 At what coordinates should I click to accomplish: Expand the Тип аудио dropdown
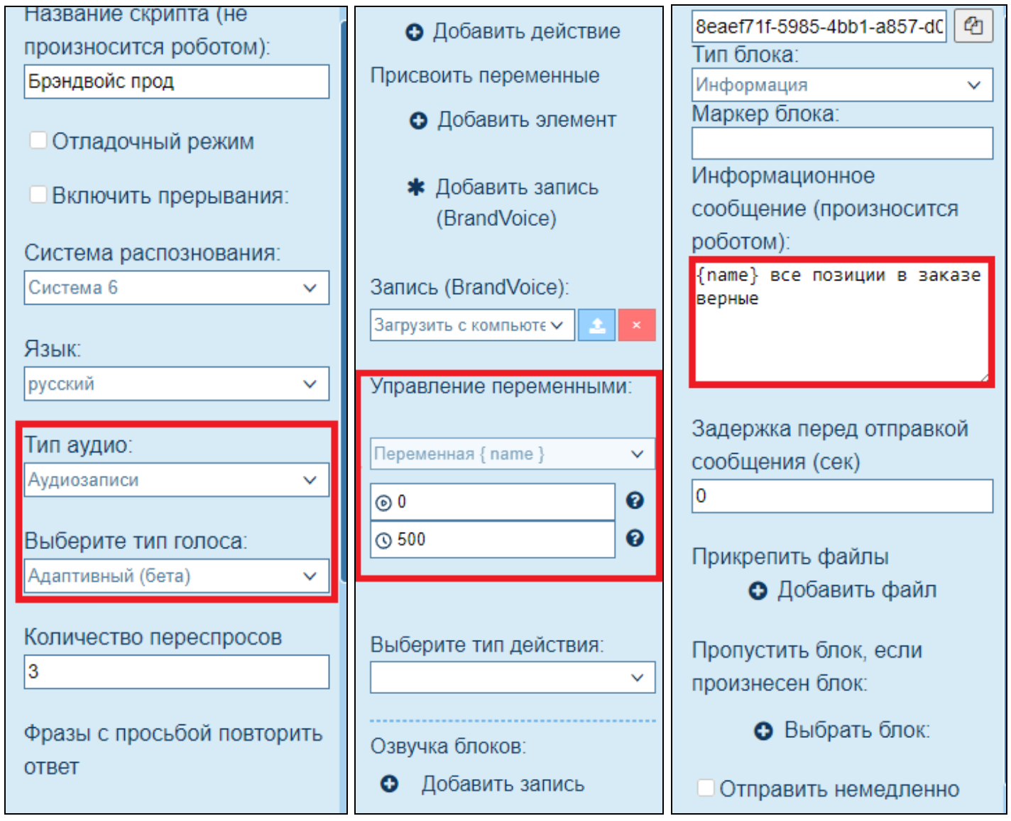177,480
